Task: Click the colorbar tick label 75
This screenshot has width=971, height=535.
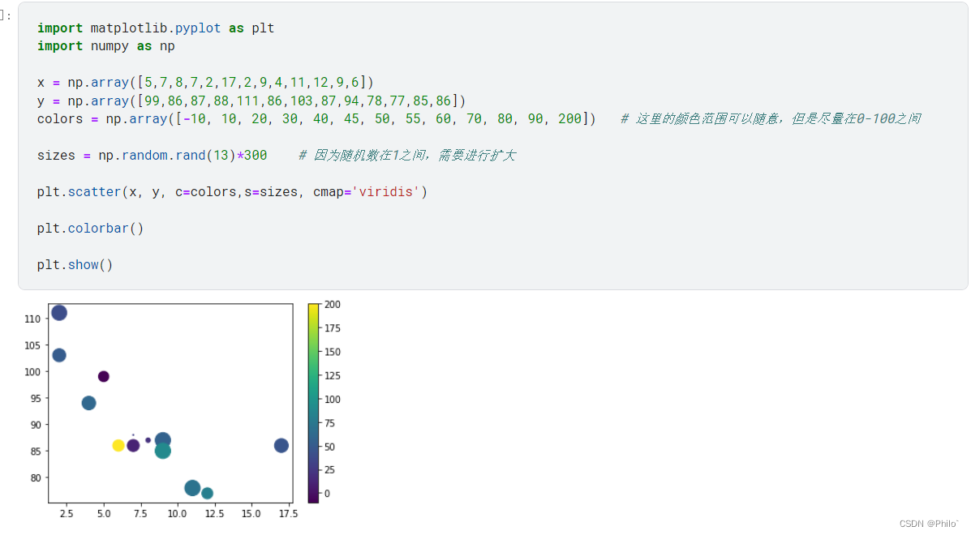Action: 329,423
